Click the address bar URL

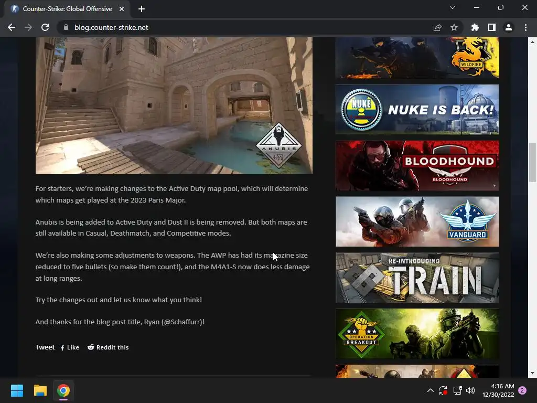click(111, 27)
